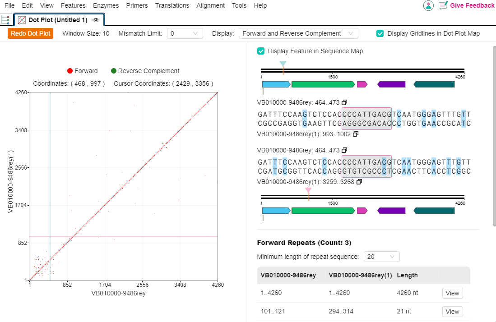Click the Window Size: 10 label
Image resolution: width=496 pixels, height=322 pixels.
[86, 33]
